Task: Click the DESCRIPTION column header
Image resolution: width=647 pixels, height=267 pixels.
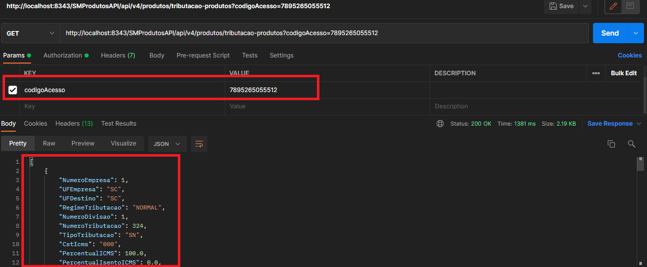Action: point(455,73)
